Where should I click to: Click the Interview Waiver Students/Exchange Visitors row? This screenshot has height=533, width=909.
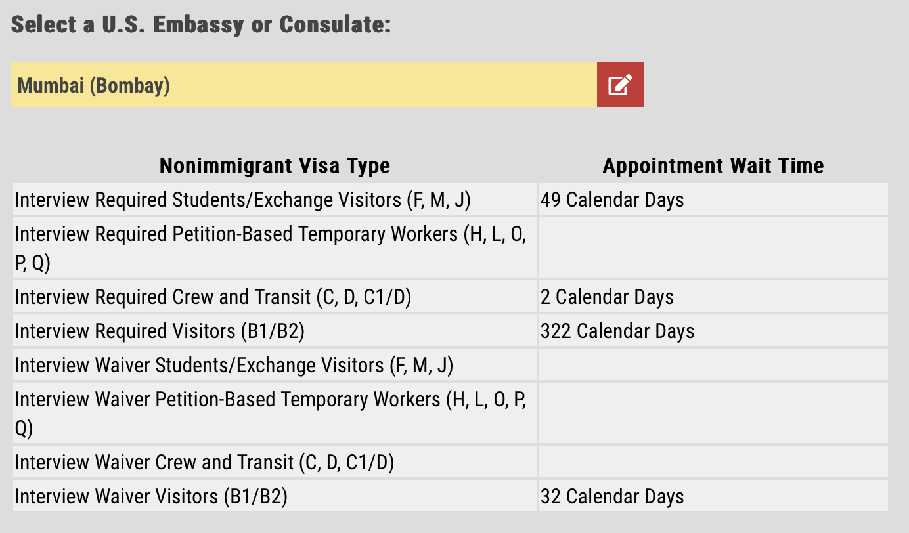pos(234,365)
